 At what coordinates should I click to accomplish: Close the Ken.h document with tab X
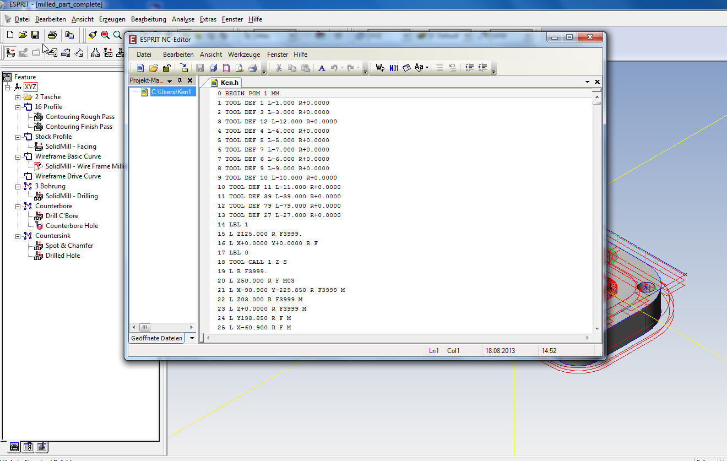click(x=597, y=82)
